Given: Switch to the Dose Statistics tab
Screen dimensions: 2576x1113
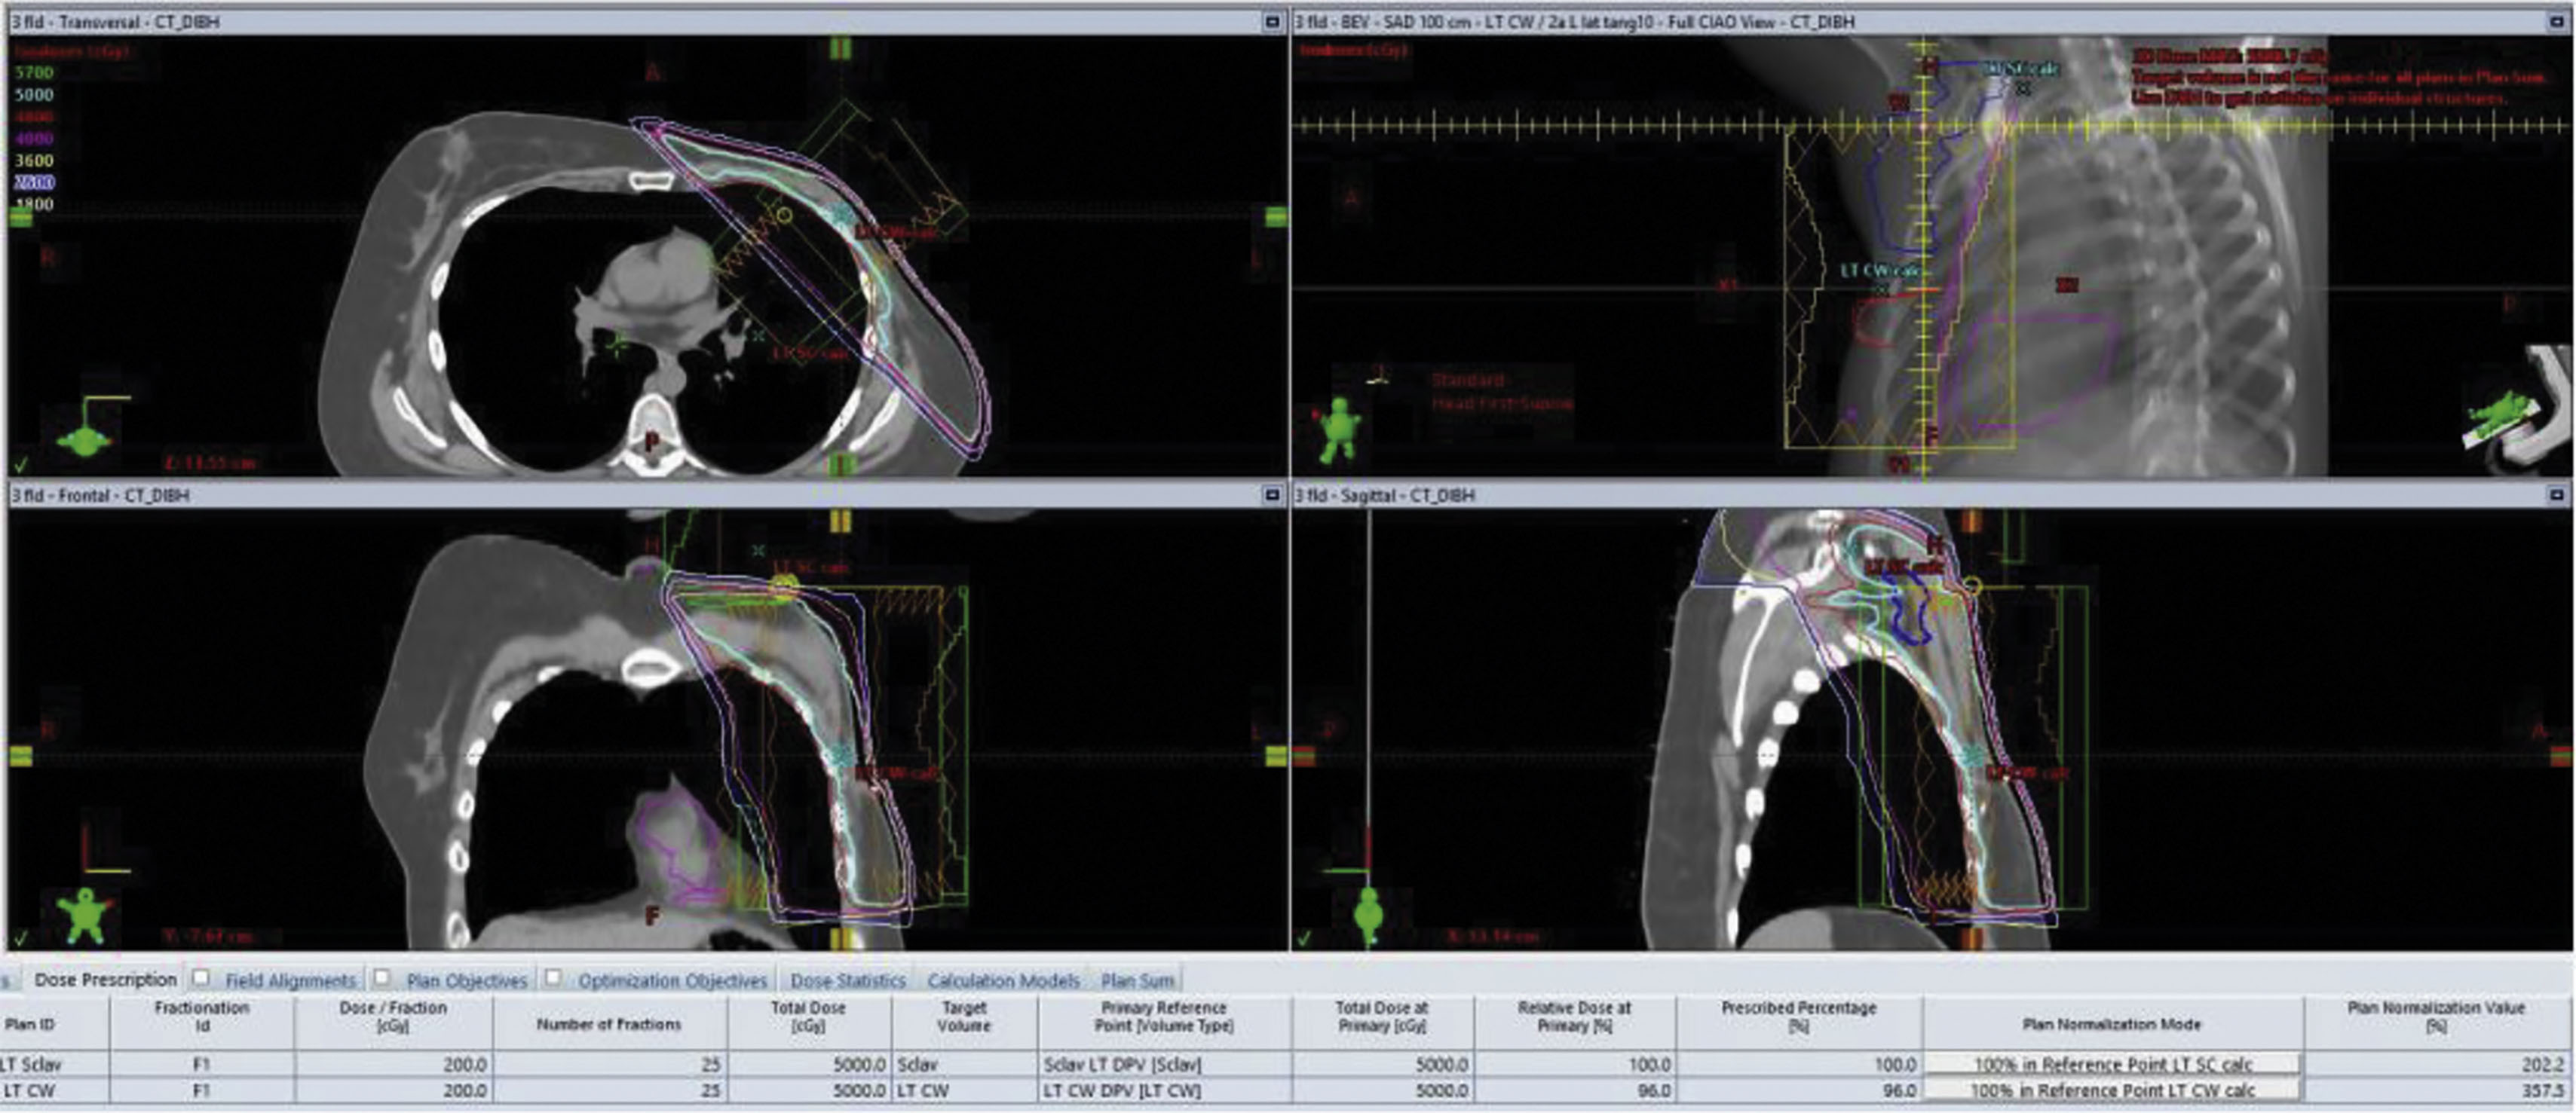Looking at the screenshot, I should pos(847,980).
